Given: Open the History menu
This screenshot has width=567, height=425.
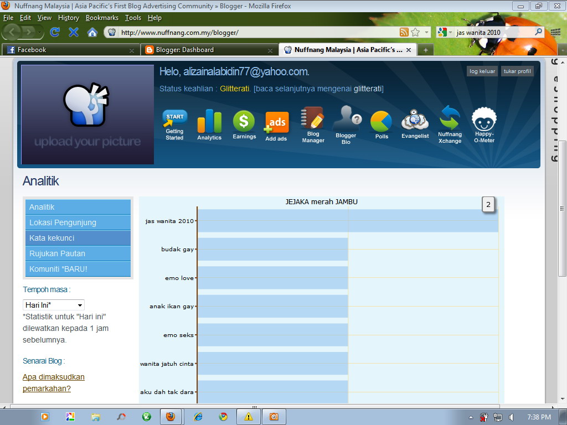Looking at the screenshot, I should coord(68,18).
